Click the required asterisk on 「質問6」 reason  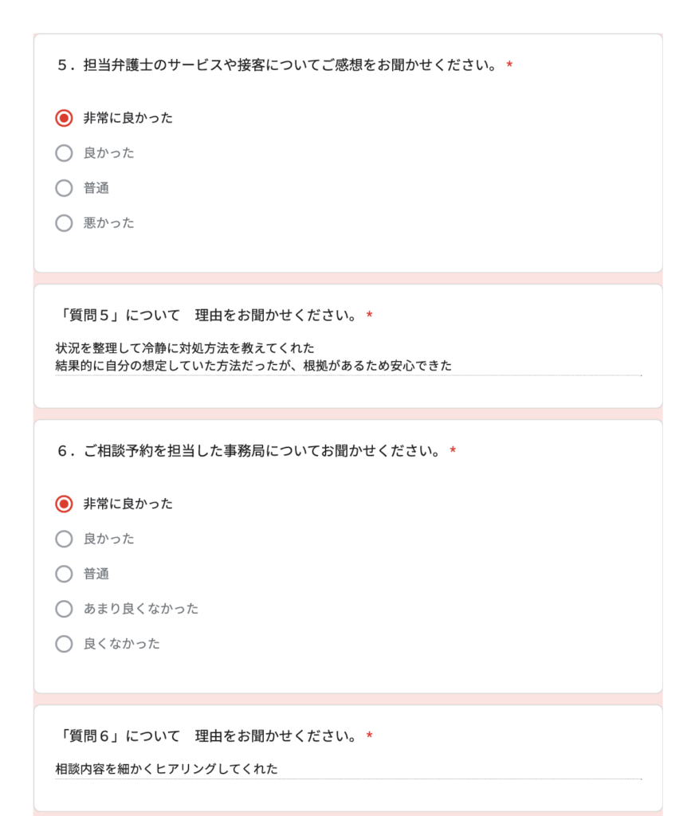(x=369, y=736)
